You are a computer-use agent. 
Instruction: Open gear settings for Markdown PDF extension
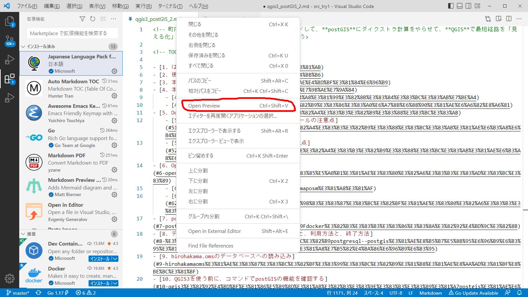114,170
